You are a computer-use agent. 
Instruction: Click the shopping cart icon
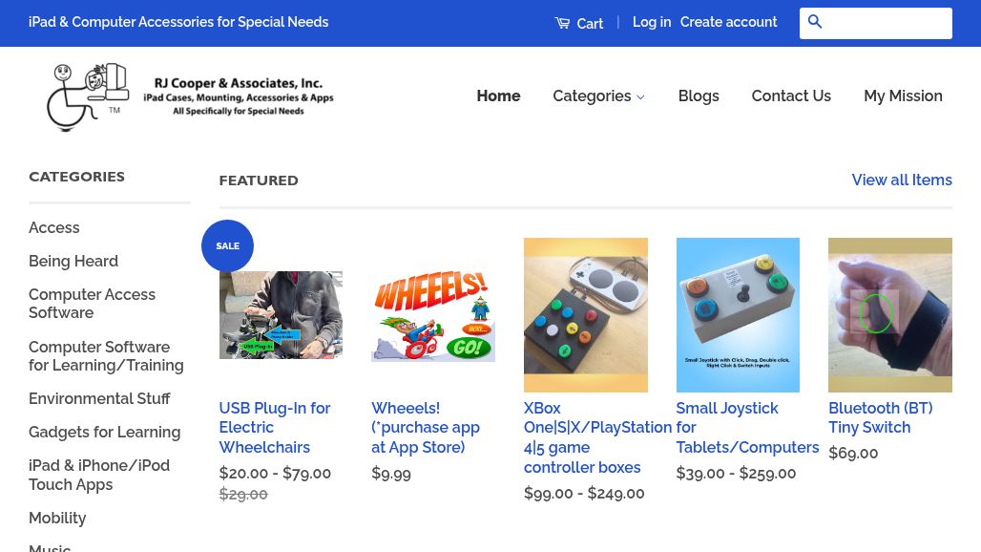click(565, 22)
